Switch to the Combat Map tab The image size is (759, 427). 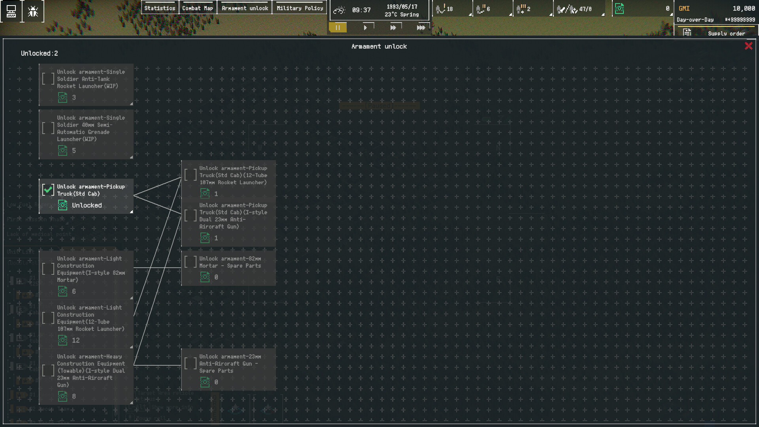(198, 8)
